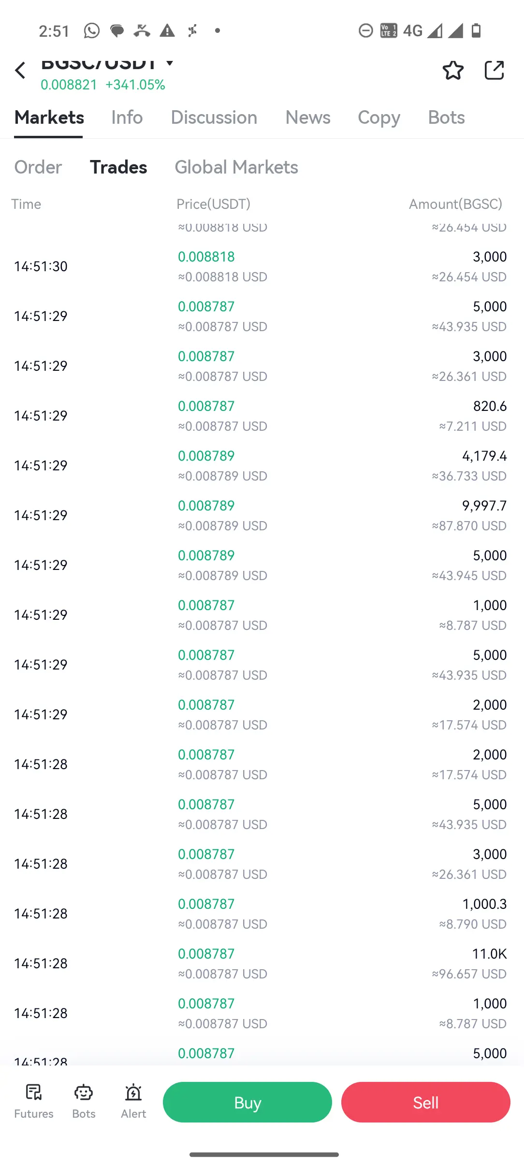
Task: Tap the back arrow icon
Action: coord(20,71)
